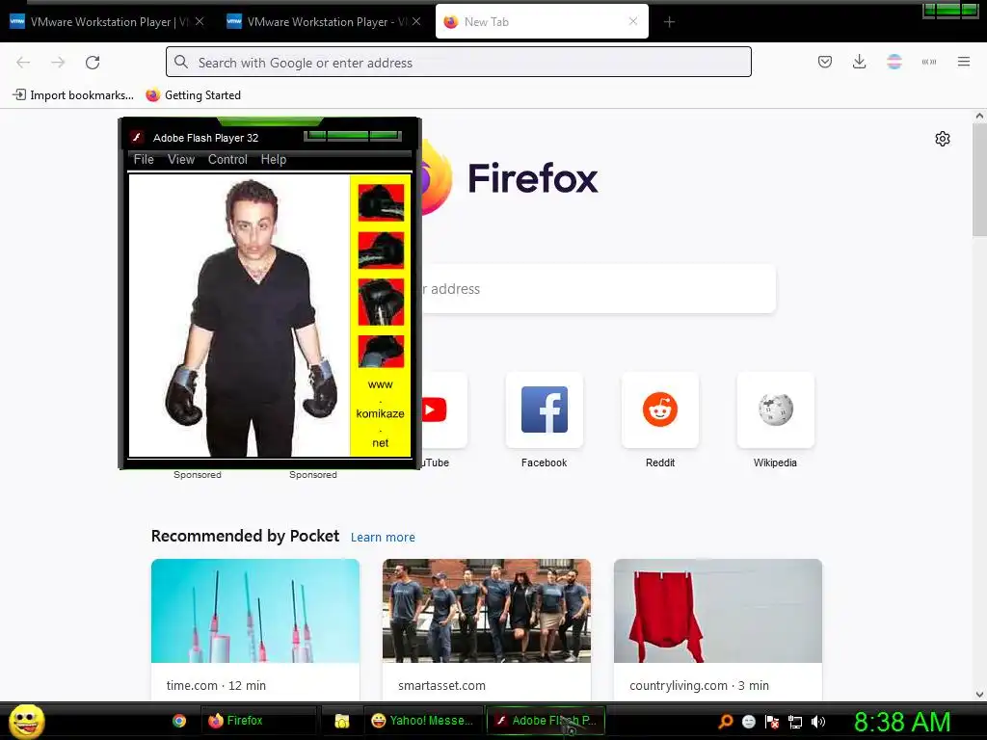
Task: Open the folder icon in the taskbar
Action: pyautogui.click(x=342, y=721)
